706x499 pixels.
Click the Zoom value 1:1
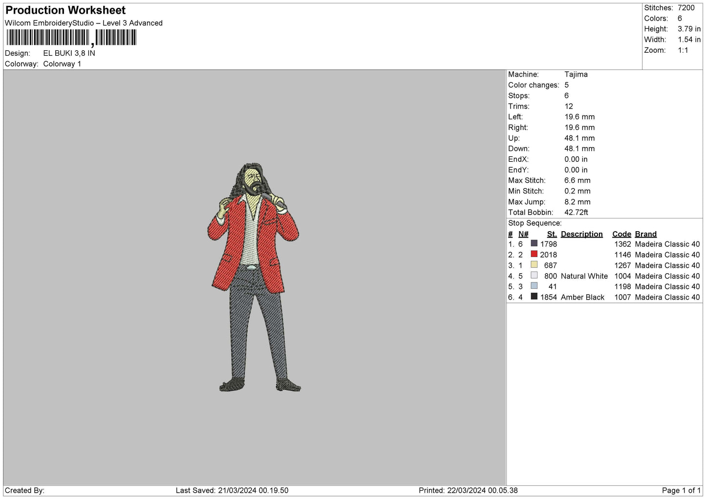(x=683, y=50)
